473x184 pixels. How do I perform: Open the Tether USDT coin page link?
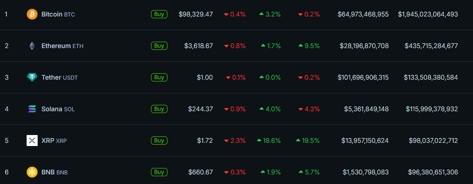(x=60, y=77)
